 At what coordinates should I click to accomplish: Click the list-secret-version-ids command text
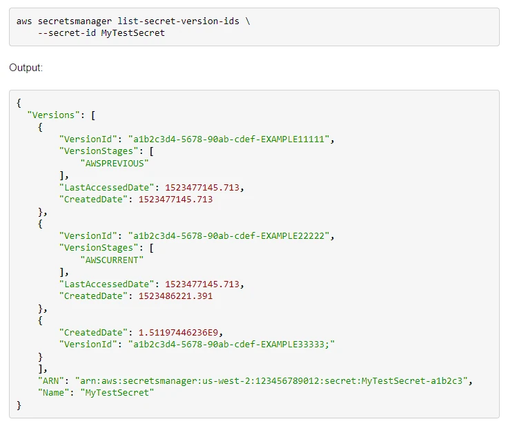178,21
